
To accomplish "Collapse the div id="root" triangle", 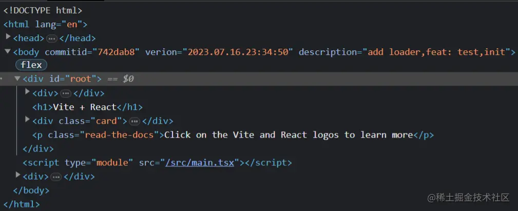I will tap(17, 78).
